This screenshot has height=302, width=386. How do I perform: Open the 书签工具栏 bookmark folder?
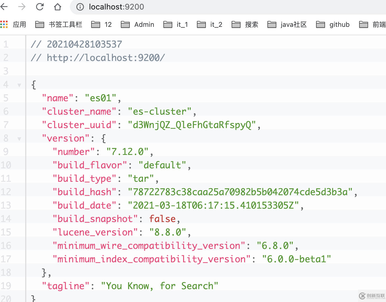point(59,25)
